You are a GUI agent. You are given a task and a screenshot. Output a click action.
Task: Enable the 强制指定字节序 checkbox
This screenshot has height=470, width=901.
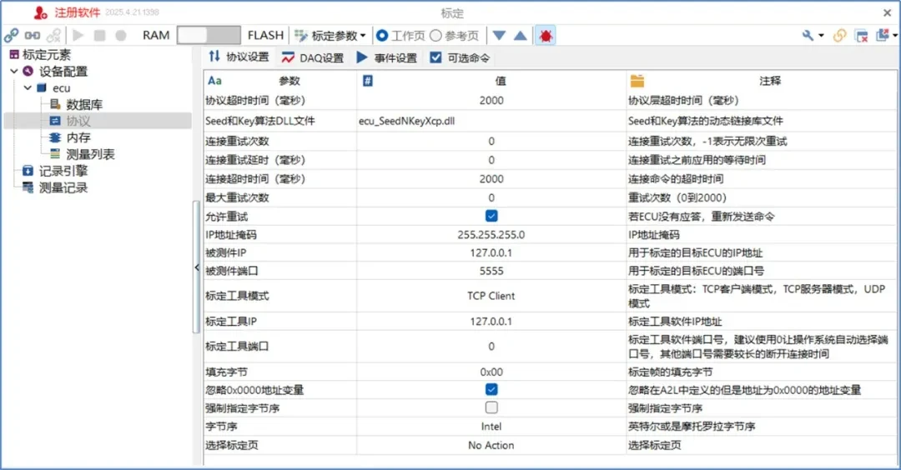pos(491,407)
